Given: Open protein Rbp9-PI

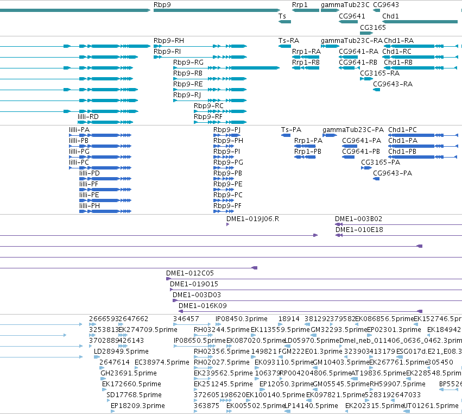Looking at the screenshot, I should click(x=226, y=152).
